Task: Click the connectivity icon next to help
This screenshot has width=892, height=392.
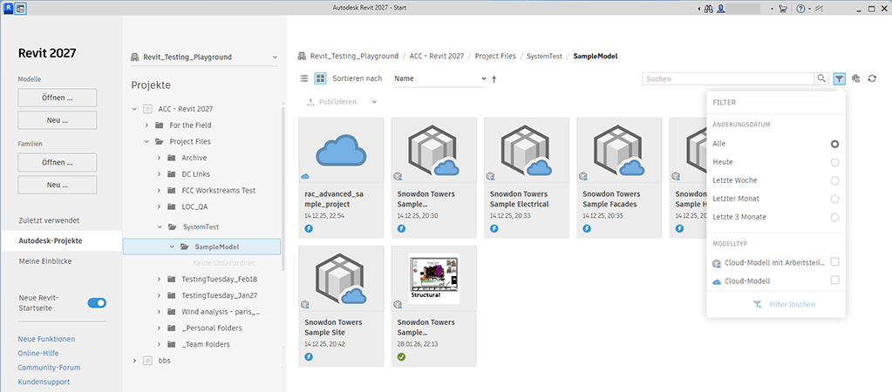Action: [819, 9]
